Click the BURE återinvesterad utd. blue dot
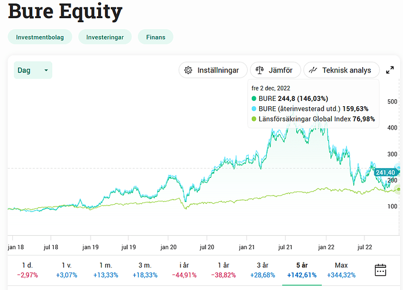This screenshot has height=290, width=403. click(254, 109)
